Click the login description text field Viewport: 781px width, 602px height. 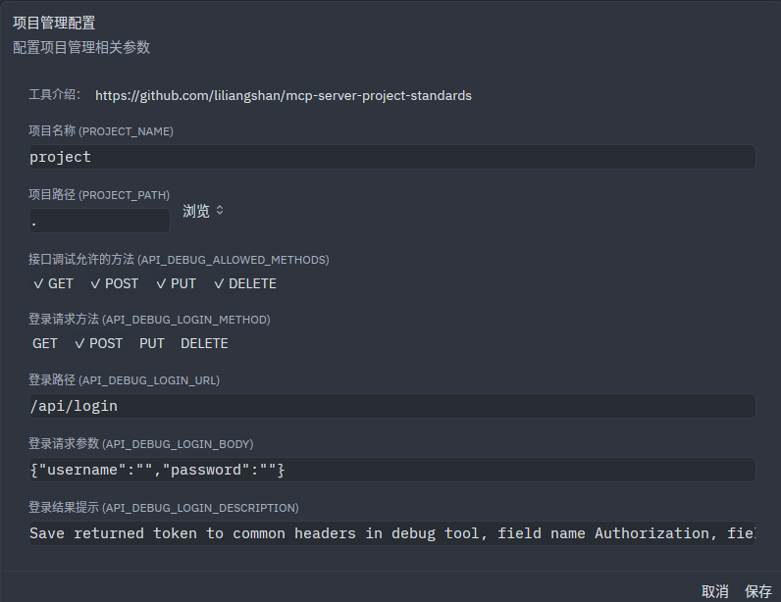pyautogui.click(x=391, y=533)
